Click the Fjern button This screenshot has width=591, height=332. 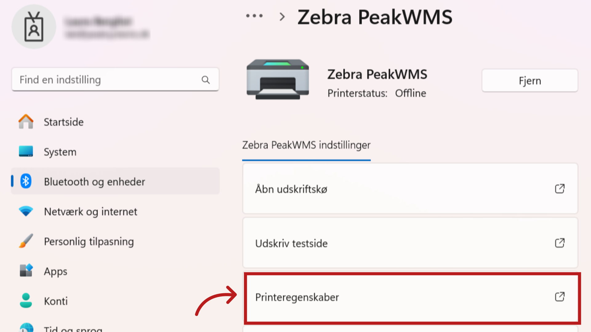click(530, 81)
